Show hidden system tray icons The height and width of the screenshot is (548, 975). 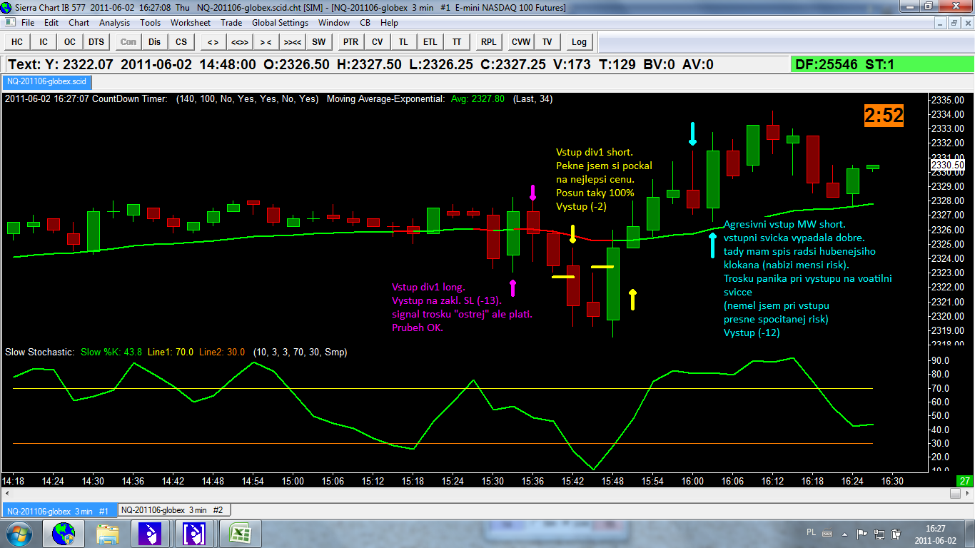(x=844, y=534)
